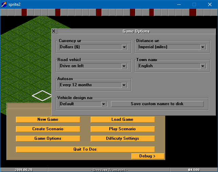Click the Load Game button
This screenshot has width=218, height=172.
point(122,119)
